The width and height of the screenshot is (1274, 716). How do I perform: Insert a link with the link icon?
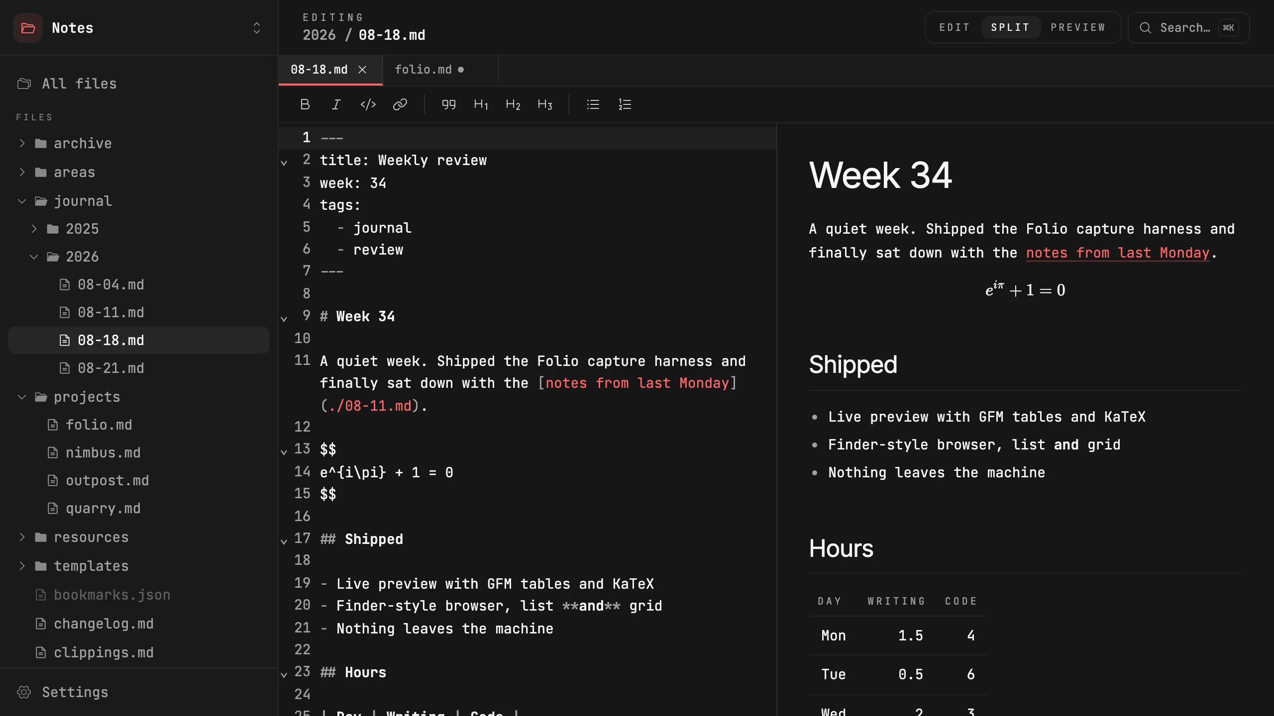point(400,104)
